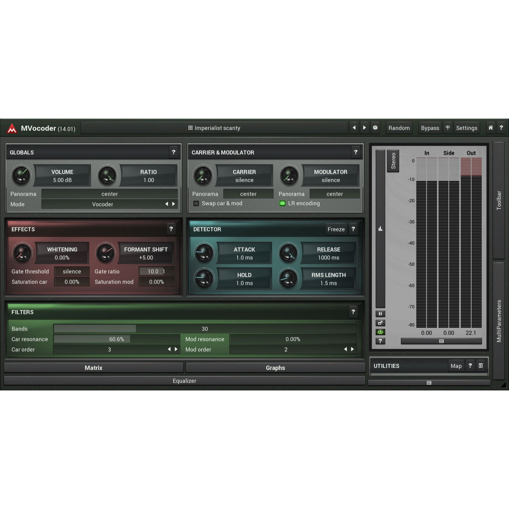Open the MultiParameters vertical tab
Viewport: 509px width, 509px height.
(x=499, y=321)
